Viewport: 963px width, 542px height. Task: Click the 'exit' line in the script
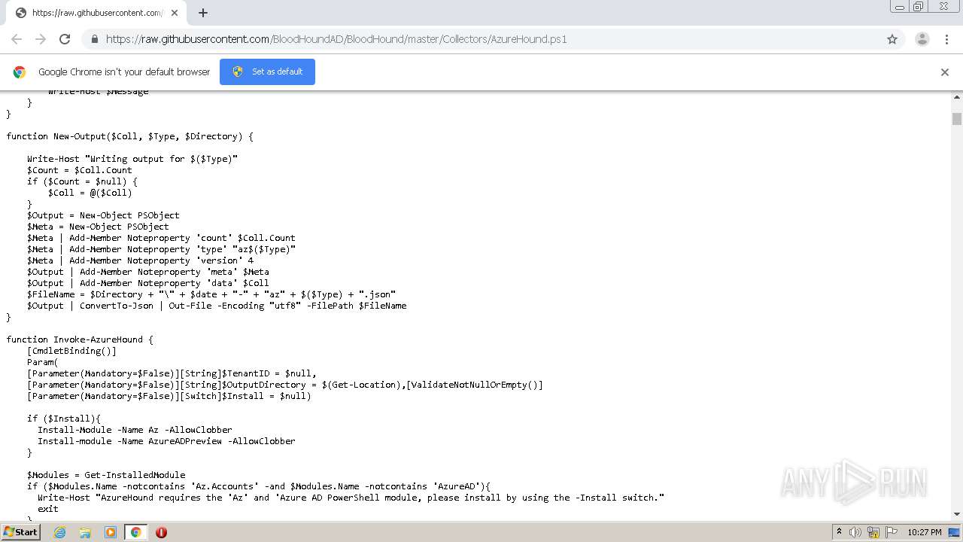coord(48,509)
